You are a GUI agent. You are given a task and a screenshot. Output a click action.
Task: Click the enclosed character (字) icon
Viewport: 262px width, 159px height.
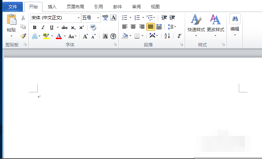pyautogui.click(x=113, y=36)
